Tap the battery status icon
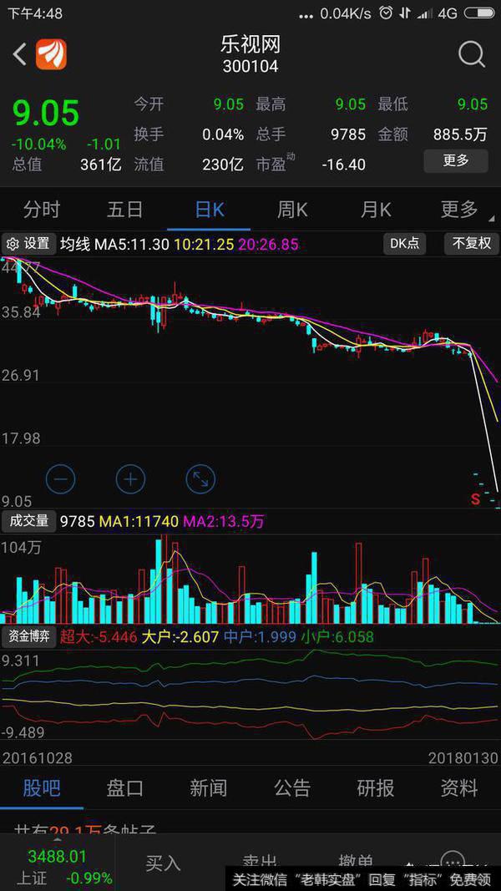 click(x=478, y=13)
